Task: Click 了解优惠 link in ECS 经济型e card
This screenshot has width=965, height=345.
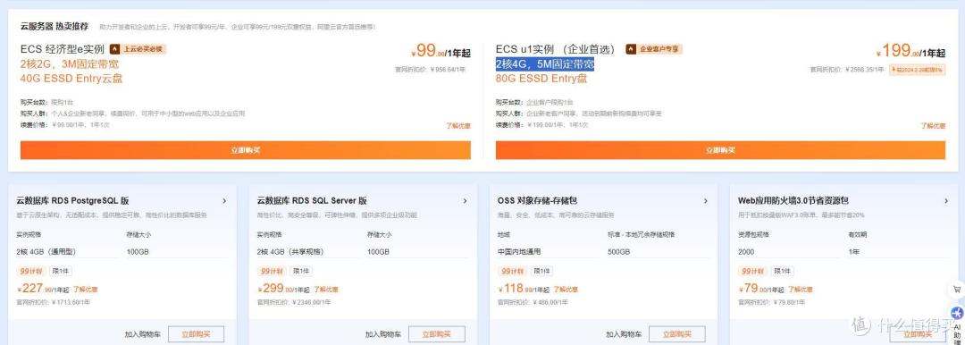Action: point(458,126)
